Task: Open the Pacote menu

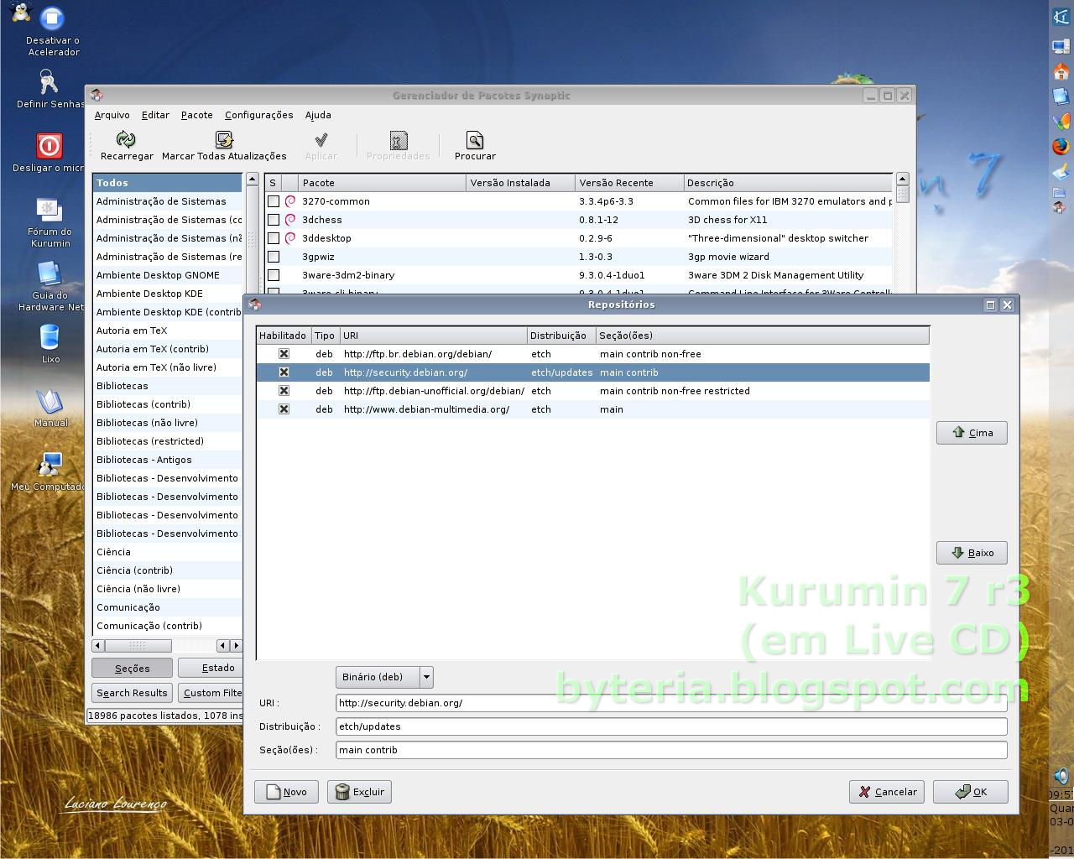Action: [x=196, y=115]
